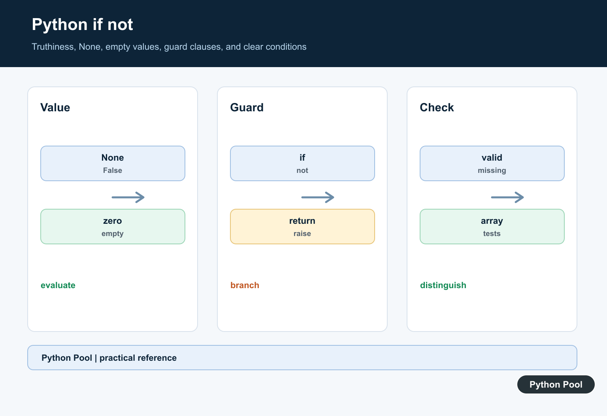This screenshot has height=416, width=607.
Task: Click the Guard card heading
Action: click(x=247, y=107)
